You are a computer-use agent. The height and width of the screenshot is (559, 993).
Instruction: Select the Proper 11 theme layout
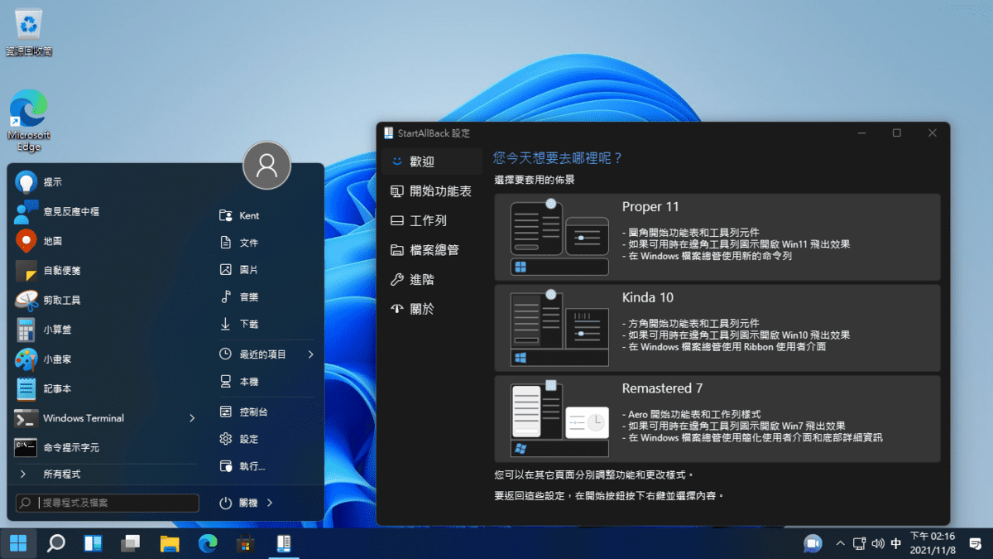click(717, 237)
